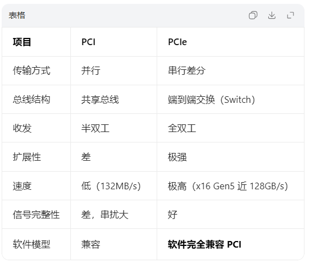The height and width of the screenshot is (263, 310).
Task: Click the 半双工 cell
Action: [95, 128]
